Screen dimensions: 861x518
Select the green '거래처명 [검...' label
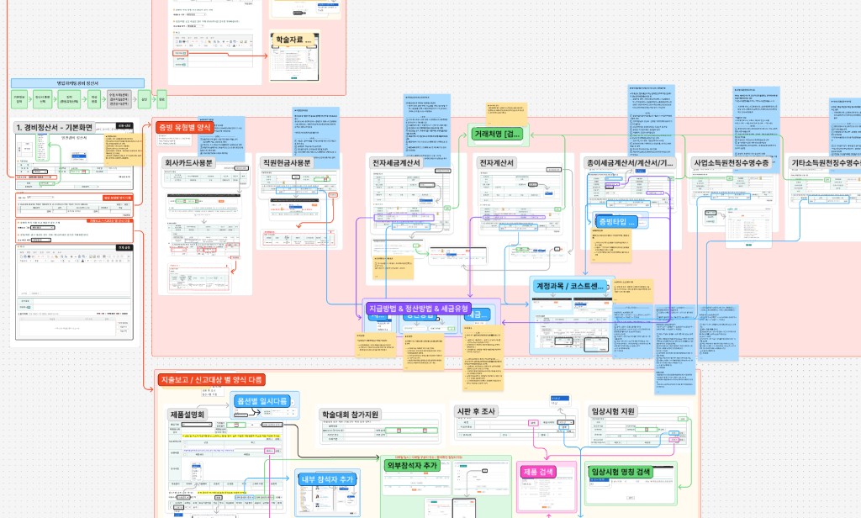(x=496, y=134)
